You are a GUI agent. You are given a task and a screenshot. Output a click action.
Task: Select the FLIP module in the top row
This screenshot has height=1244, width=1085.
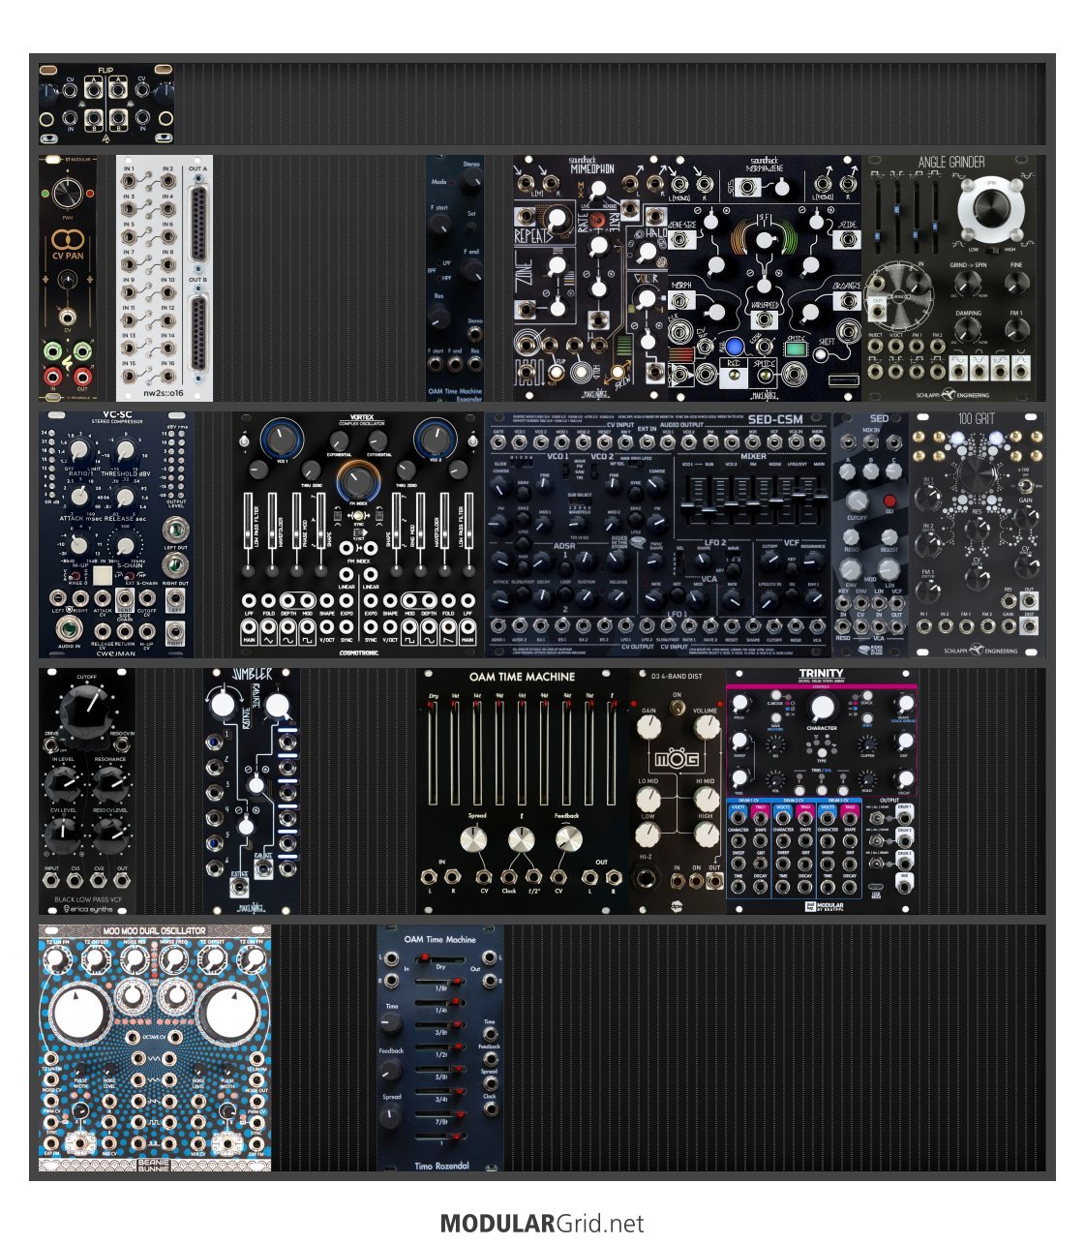(106, 104)
